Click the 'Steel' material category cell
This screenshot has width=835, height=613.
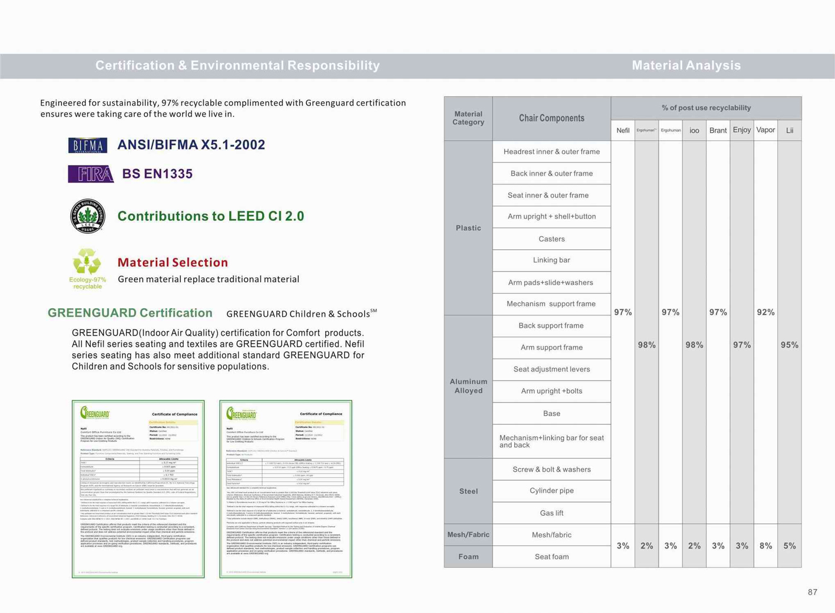(468, 491)
